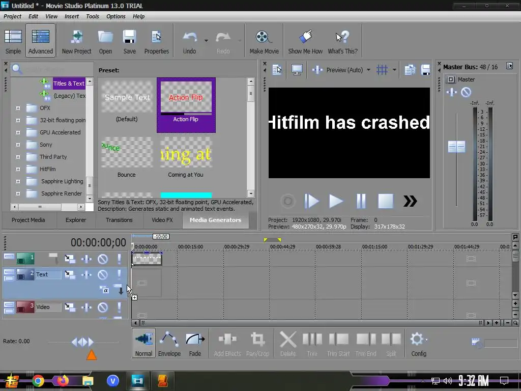
Task: Click the Play button in preview
Action: [x=336, y=201]
